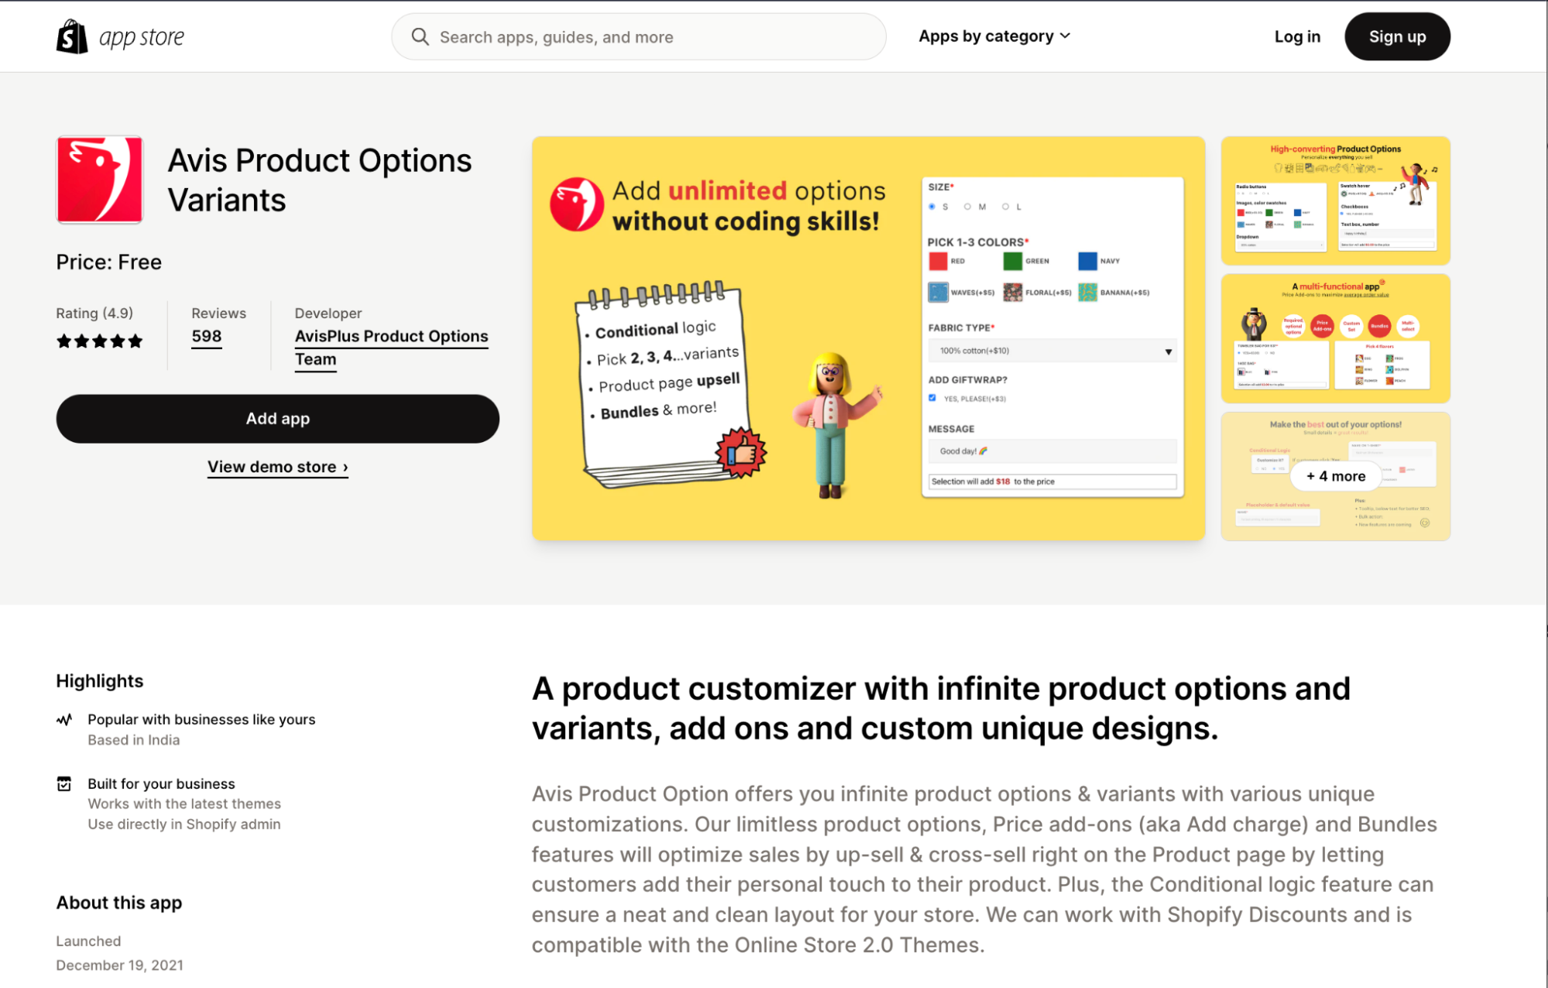Click the Shopify bag logo
The image size is (1548, 988).
(x=72, y=36)
